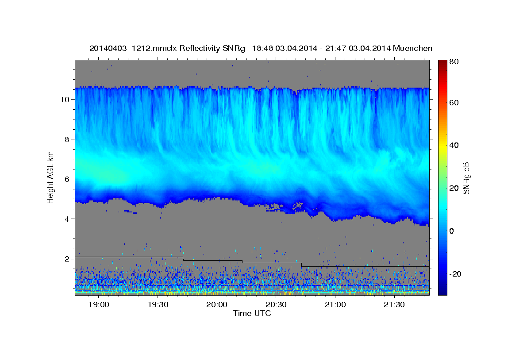This screenshot has width=531, height=354.
Task: Click the height axis label 4
Action: [67, 219]
